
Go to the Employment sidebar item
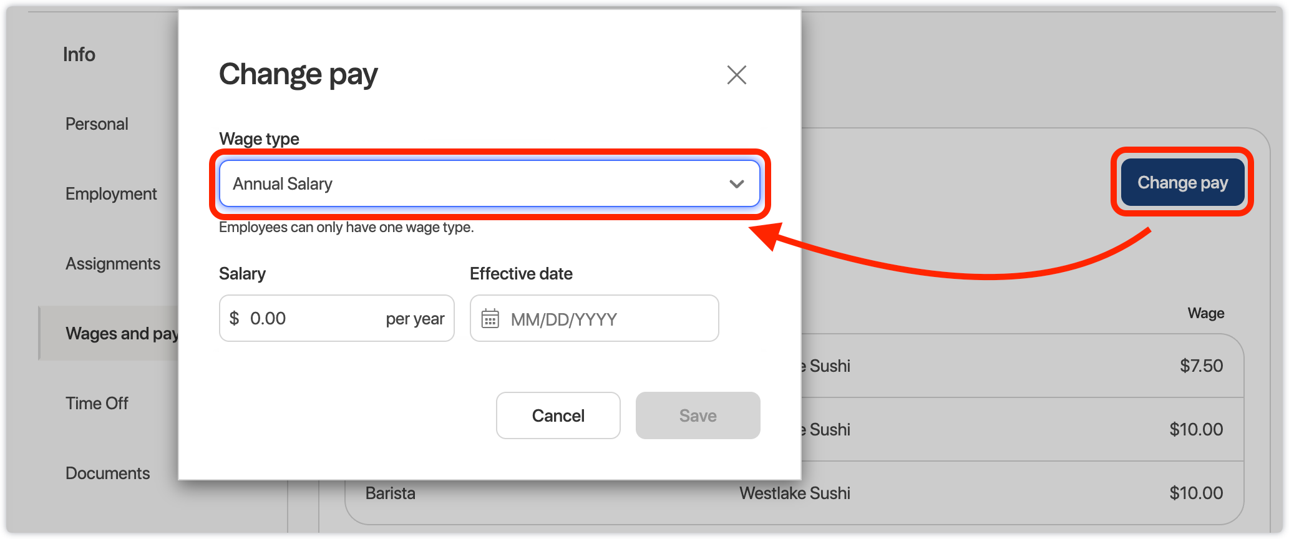[111, 194]
